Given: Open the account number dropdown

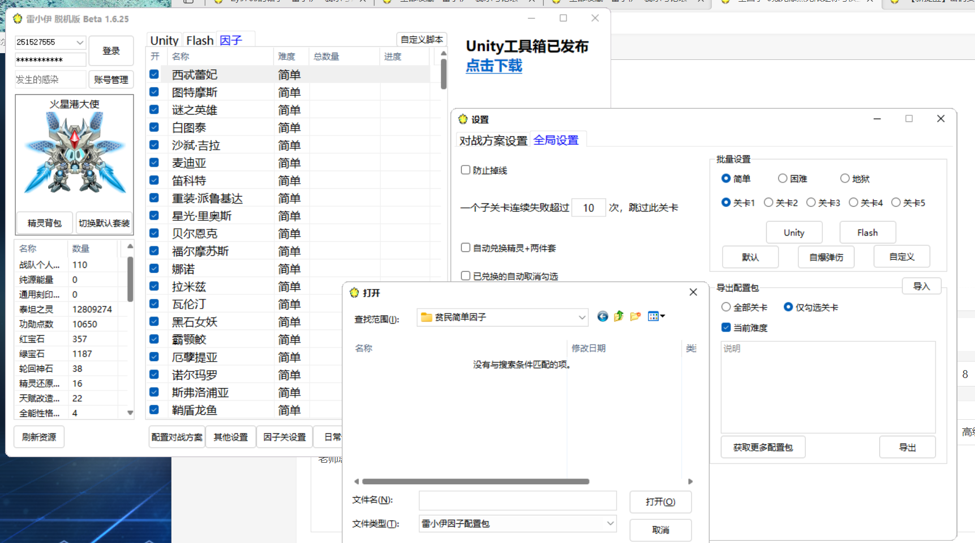Looking at the screenshot, I should point(80,42).
